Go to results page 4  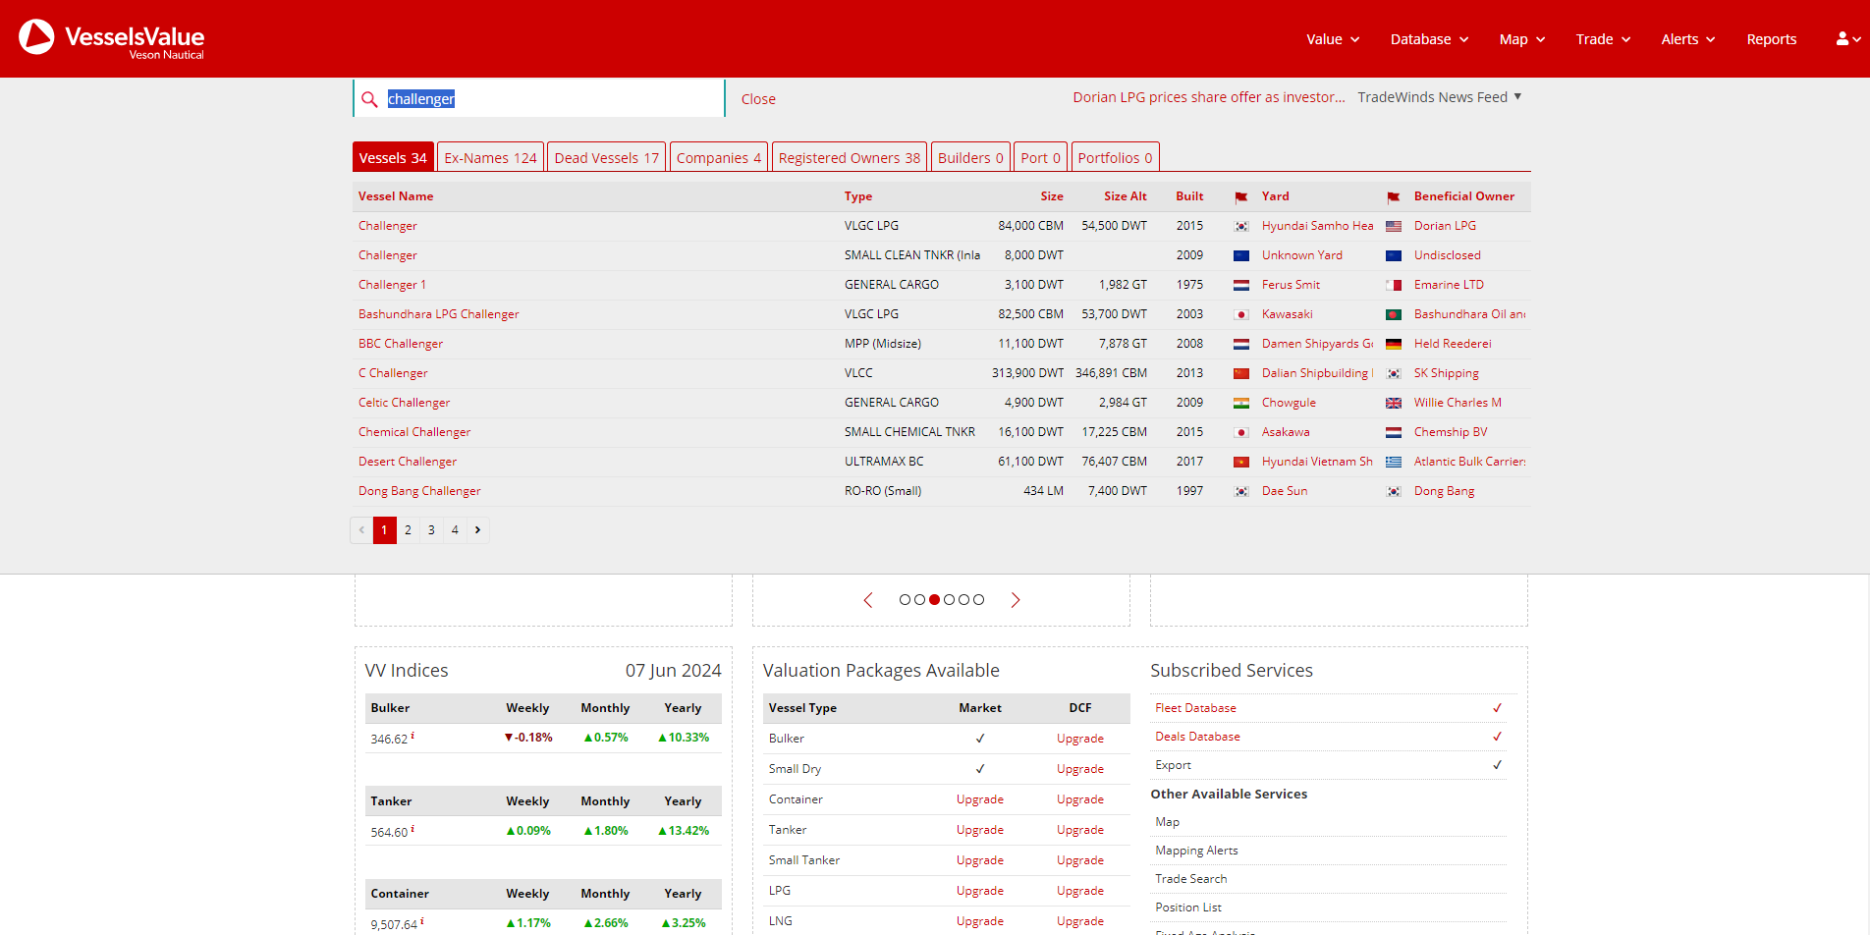455,530
